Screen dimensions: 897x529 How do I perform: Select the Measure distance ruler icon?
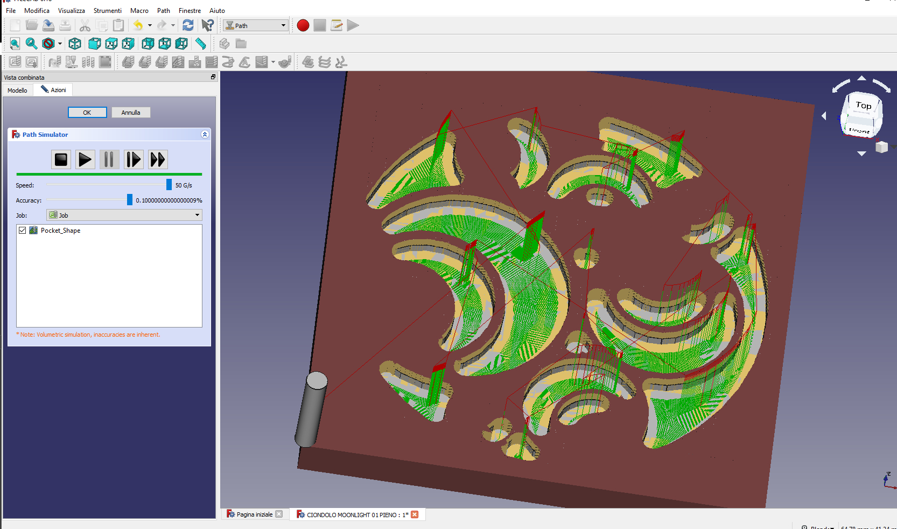coord(200,44)
